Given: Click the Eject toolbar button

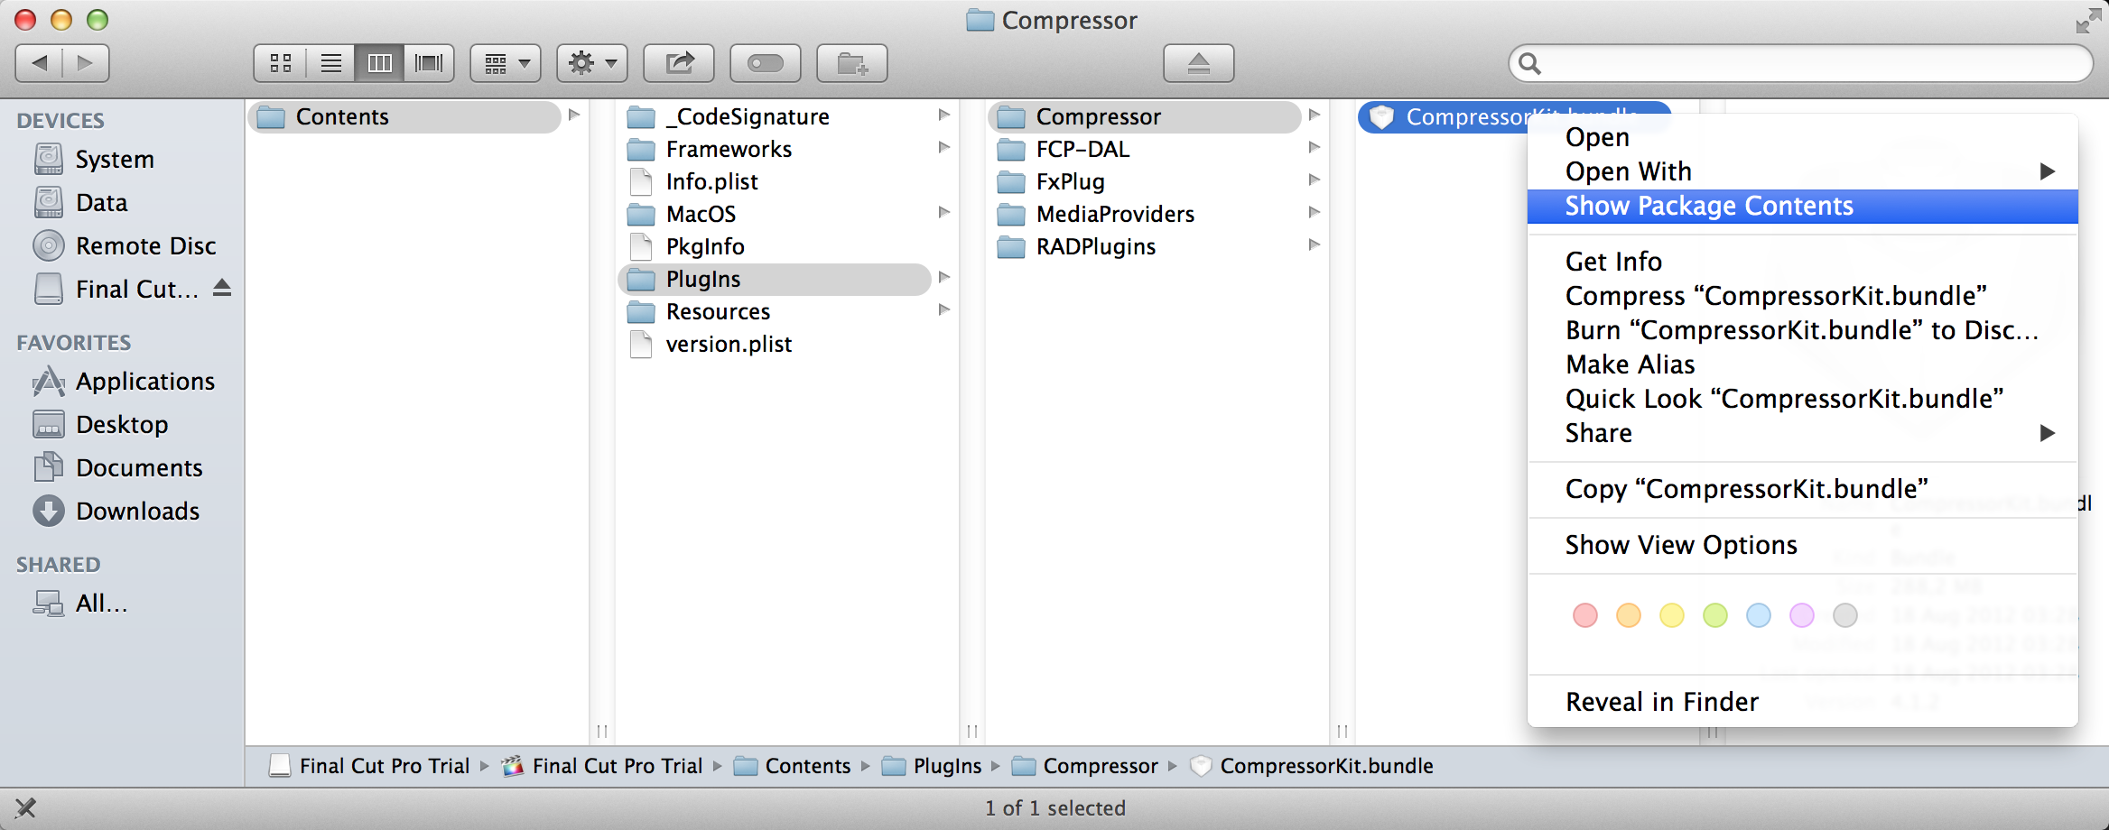Looking at the screenshot, I should pos(1198,63).
